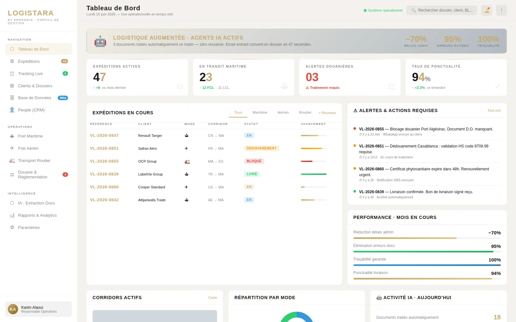Click the Base de Données icon
The width and height of the screenshot is (516, 322).
coord(12,98)
